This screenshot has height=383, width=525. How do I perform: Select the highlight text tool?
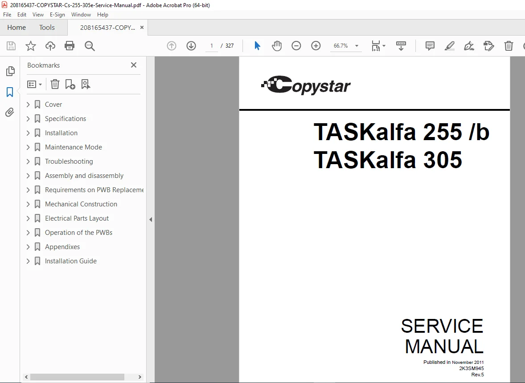point(449,46)
